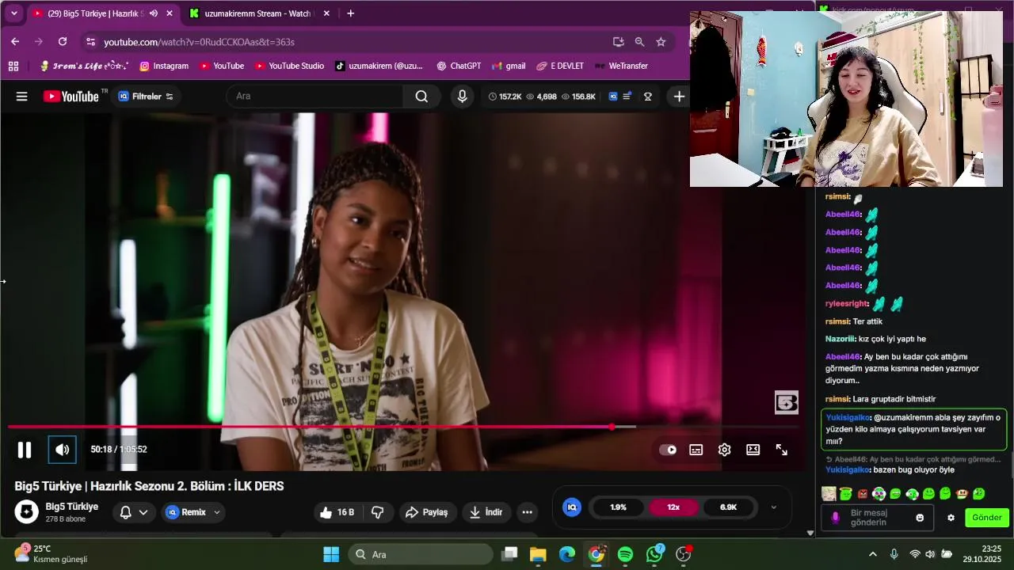1014x570 pixels.
Task: Open the zoom magnifier in address bar
Action: 639,42
